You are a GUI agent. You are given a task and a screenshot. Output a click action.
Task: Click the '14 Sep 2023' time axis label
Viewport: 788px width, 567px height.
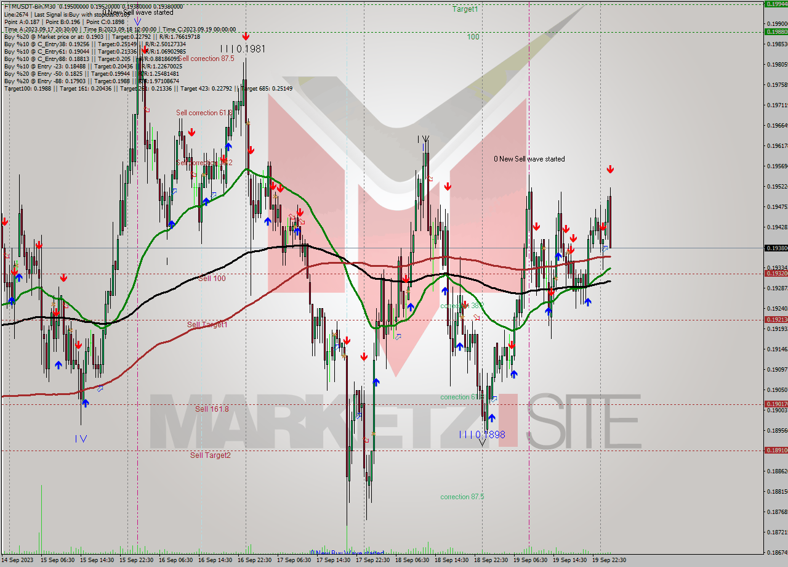pos(17,560)
